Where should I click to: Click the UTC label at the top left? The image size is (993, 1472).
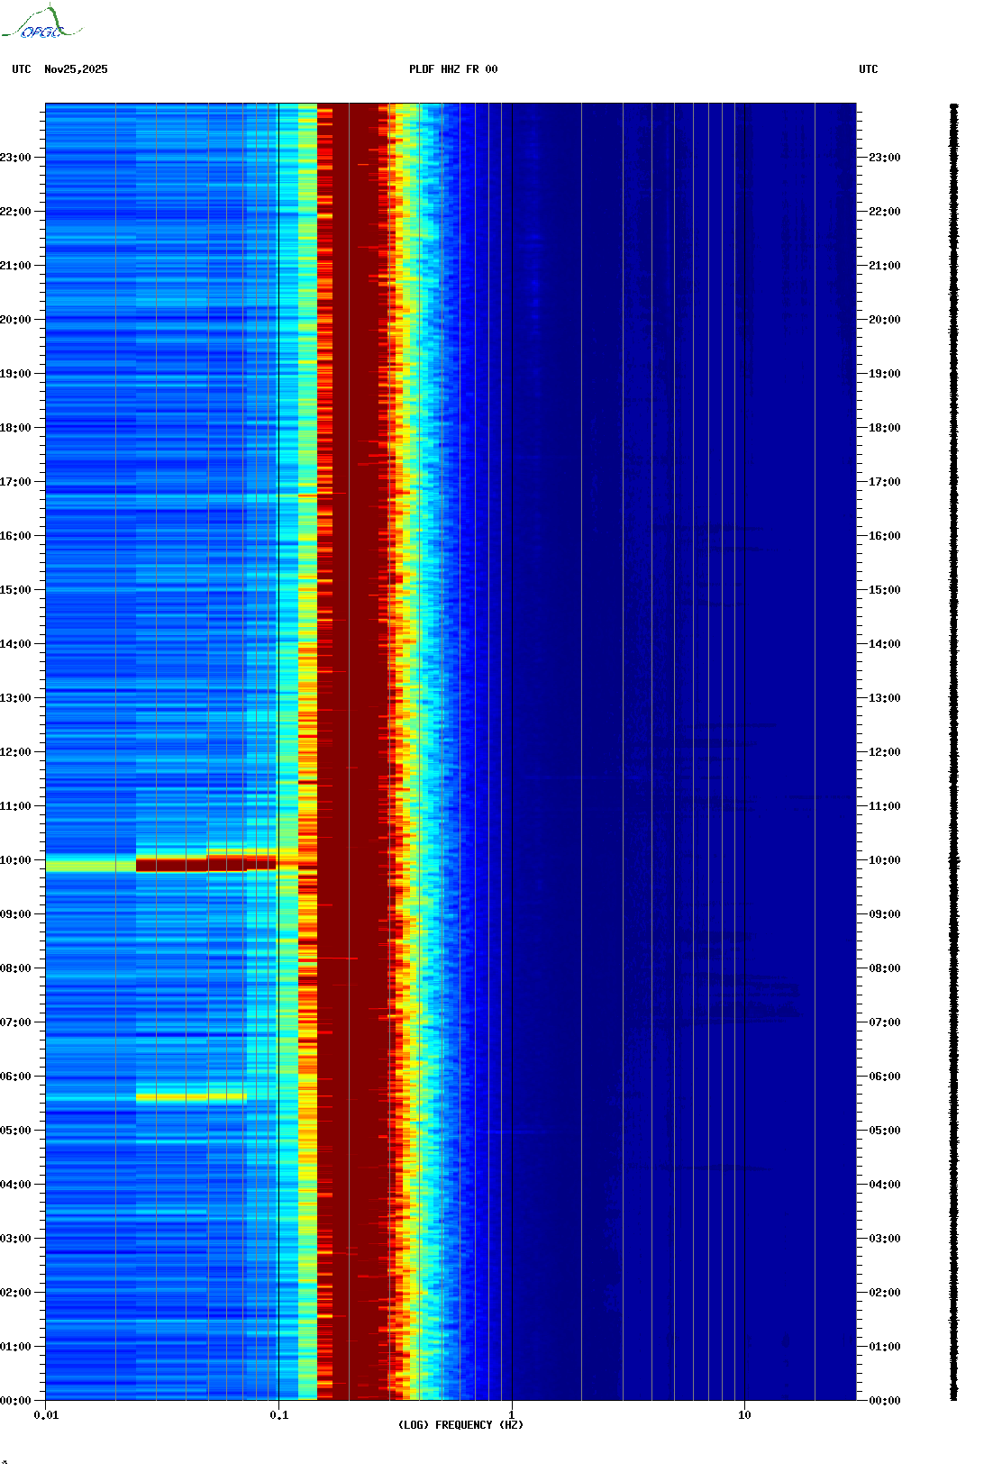(22, 69)
